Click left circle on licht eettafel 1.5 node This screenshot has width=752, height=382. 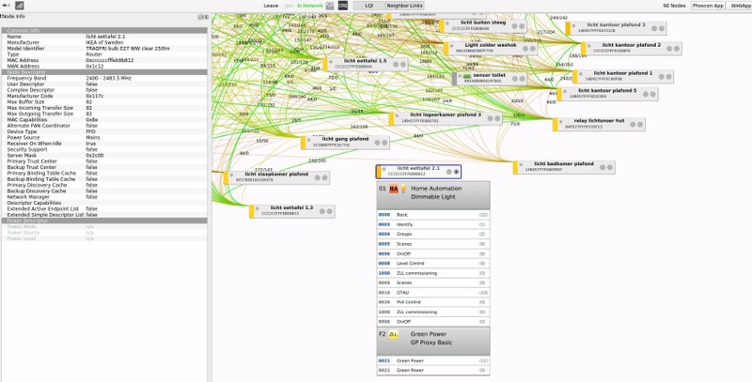click(396, 64)
